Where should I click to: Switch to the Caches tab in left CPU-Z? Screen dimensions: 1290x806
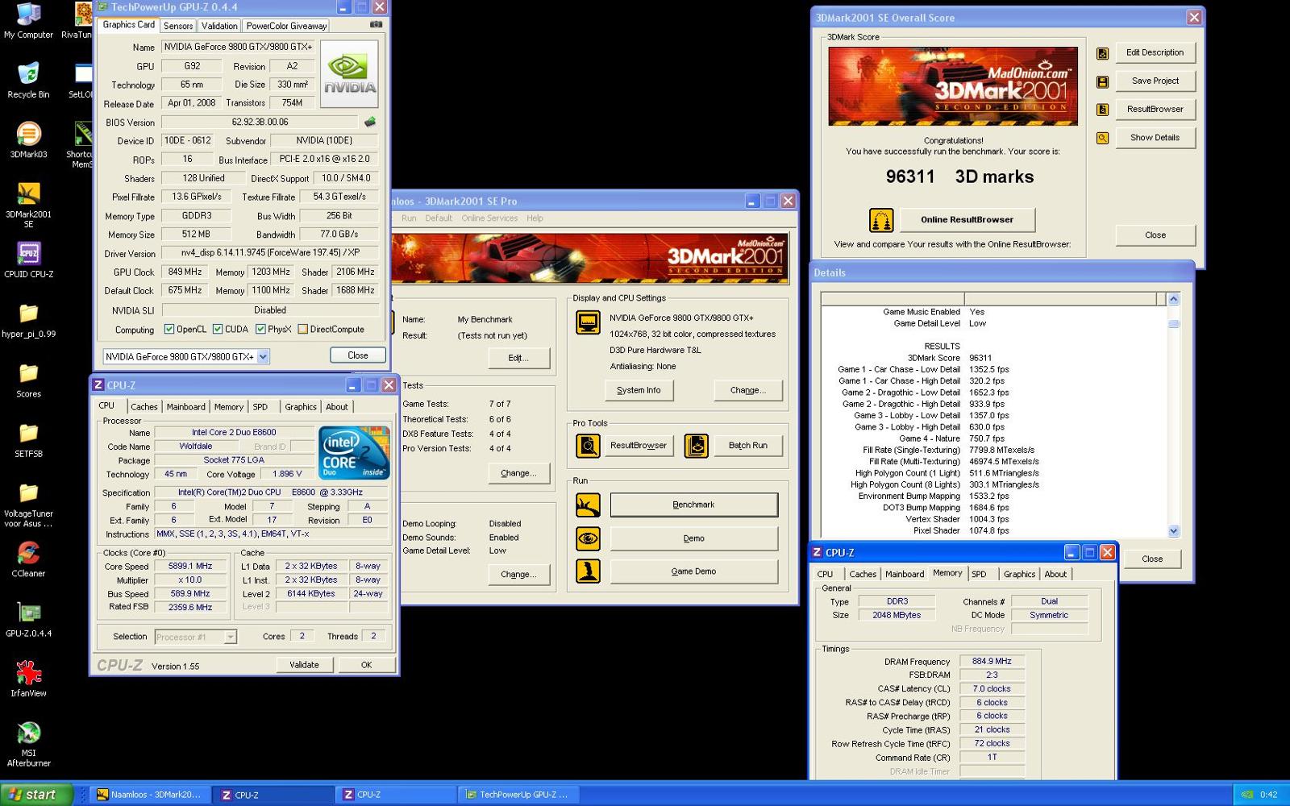tap(144, 407)
